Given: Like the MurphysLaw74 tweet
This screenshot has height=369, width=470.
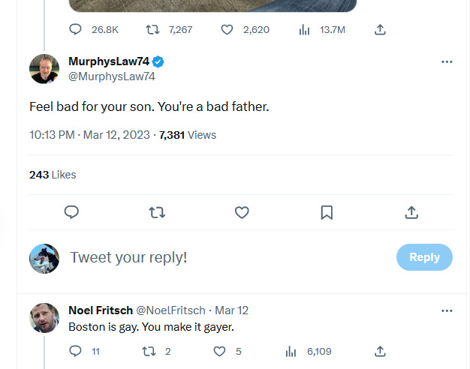Looking at the screenshot, I should coord(242,212).
